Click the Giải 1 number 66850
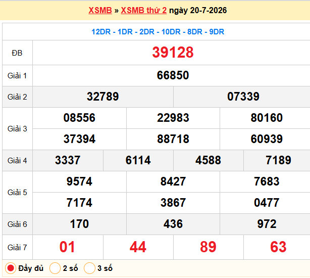Screen dimensions: 310x278 [173, 75]
